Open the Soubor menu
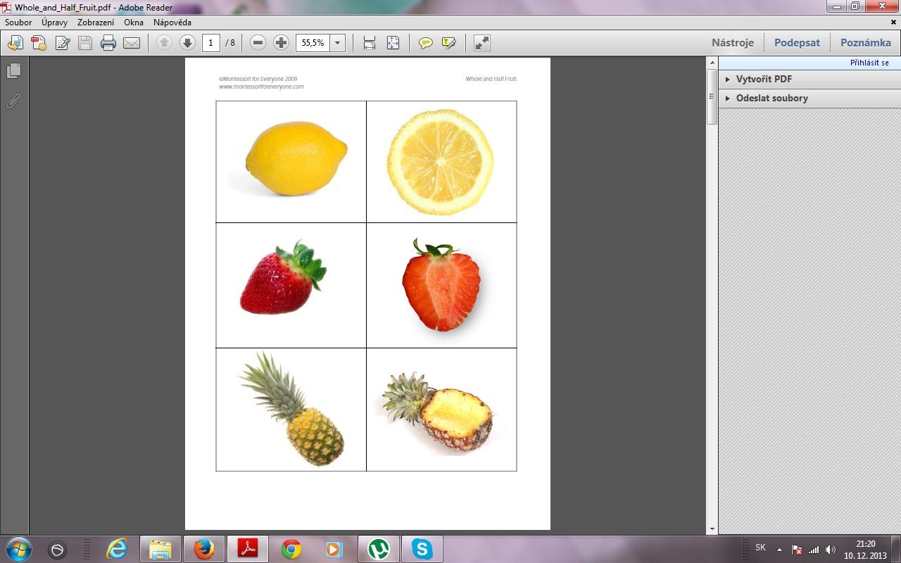901x563 pixels. point(18,23)
